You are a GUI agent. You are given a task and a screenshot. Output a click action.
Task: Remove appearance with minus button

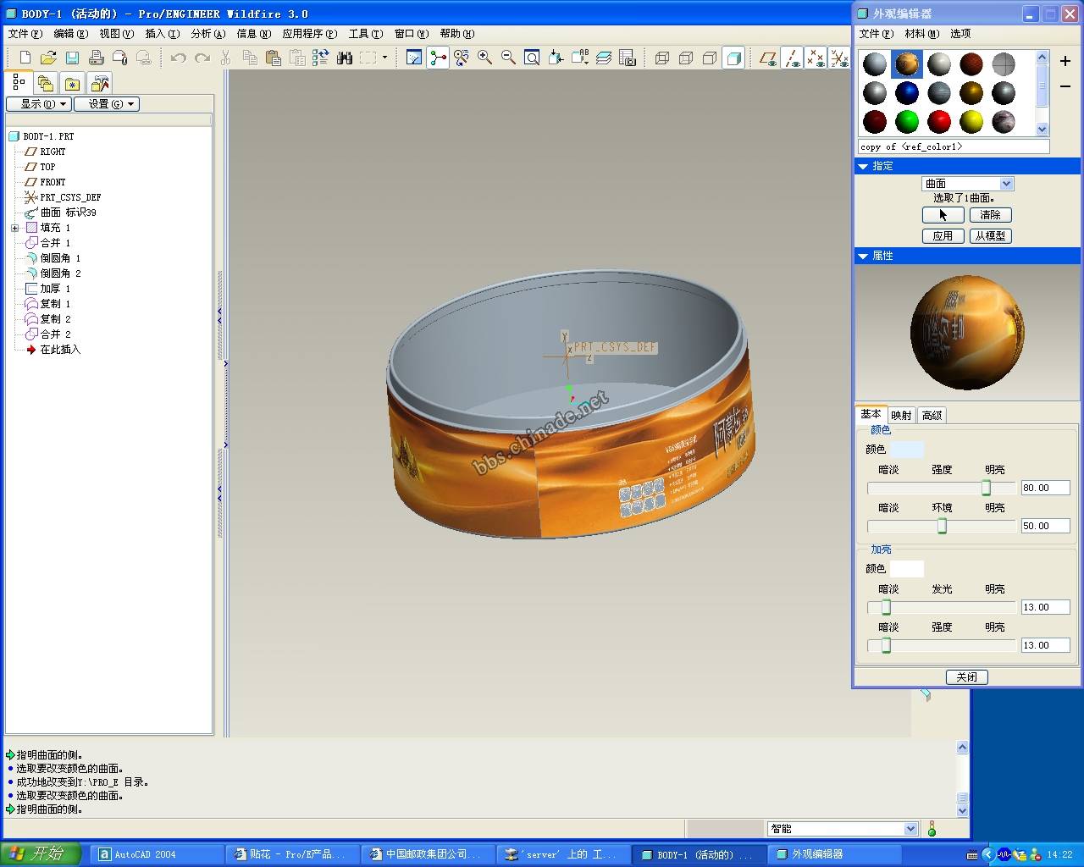tap(1065, 86)
